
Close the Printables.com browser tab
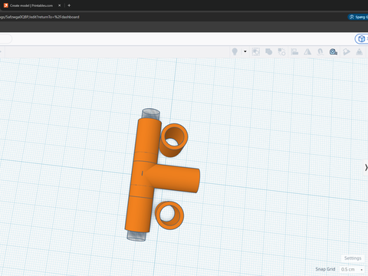coord(59,5)
